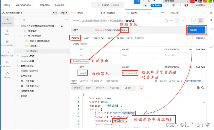The height and width of the screenshot is (130, 214).
Task: Switch to request Headers (9) tab
Action: pos(98,38)
